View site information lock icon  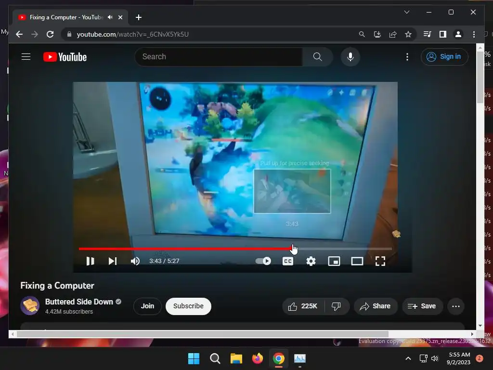click(x=69, y=34)
